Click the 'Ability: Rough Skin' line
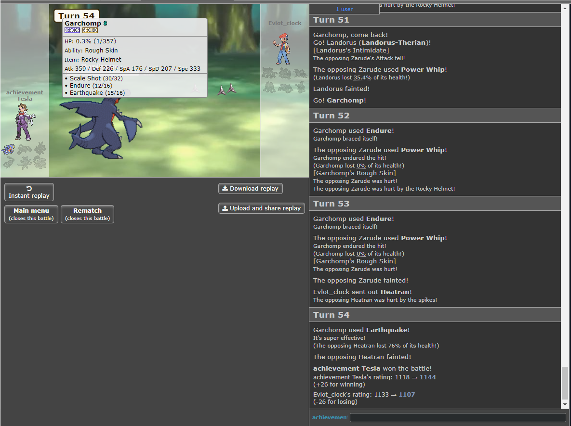The height and width of the screenshot is (426, 571). coord(91,50)
